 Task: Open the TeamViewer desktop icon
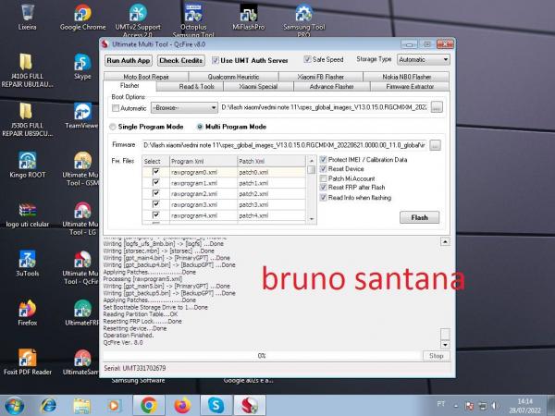coord(82,116)
